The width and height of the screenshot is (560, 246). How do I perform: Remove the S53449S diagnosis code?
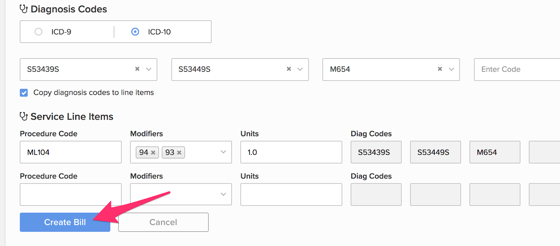coord(288,69)
